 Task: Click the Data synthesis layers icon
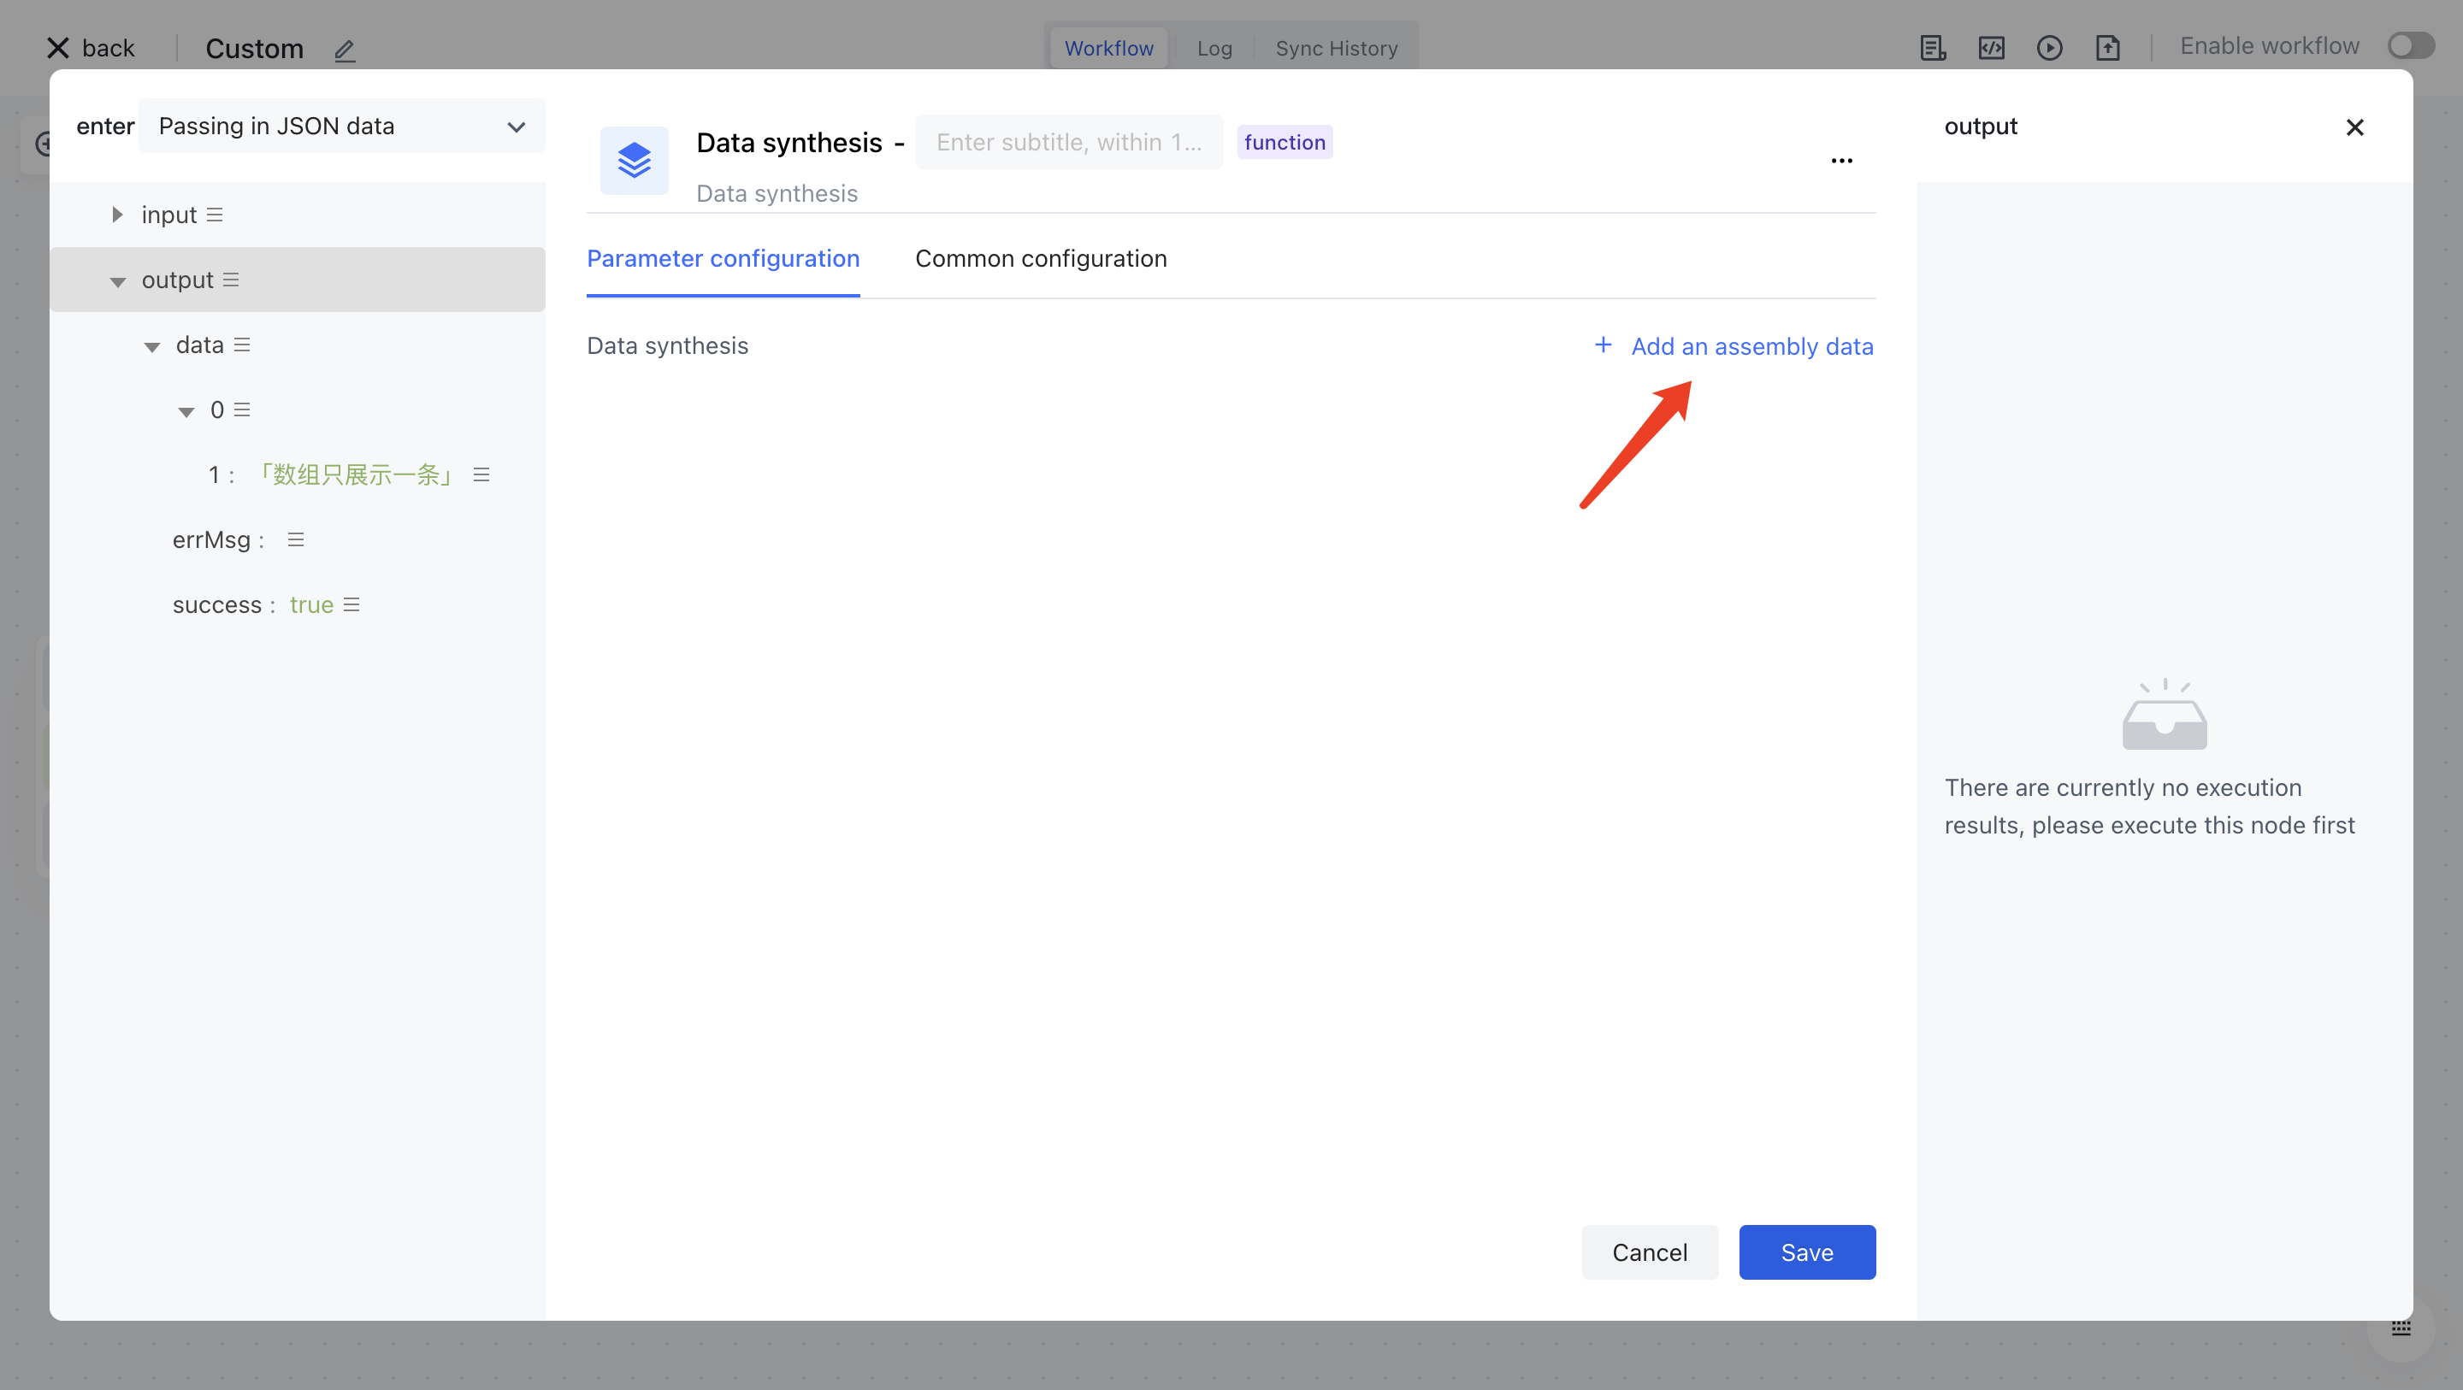point(634,161)
